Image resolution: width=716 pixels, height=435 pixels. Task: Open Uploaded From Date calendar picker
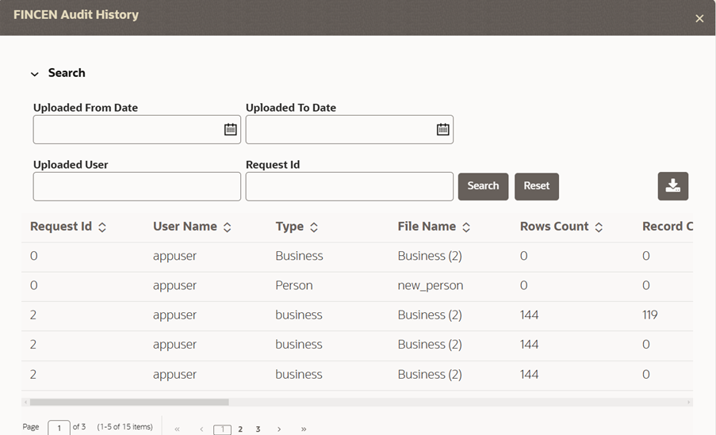point(230,130)
